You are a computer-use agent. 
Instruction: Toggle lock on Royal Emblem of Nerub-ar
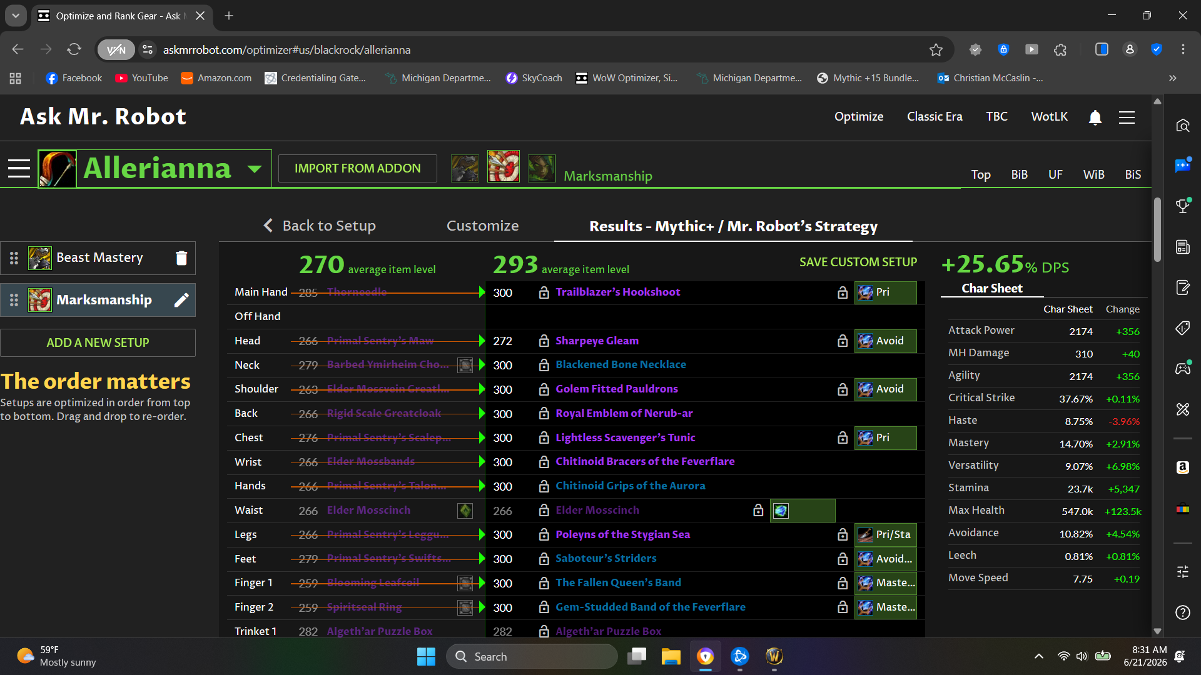pos(544,414)
